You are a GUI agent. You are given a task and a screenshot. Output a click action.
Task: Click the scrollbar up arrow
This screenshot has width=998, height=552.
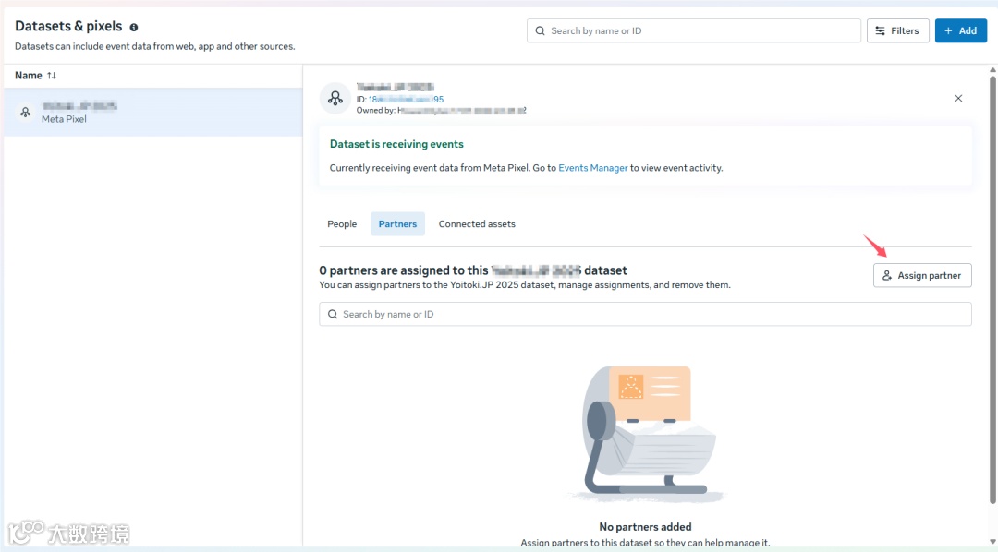992,70
